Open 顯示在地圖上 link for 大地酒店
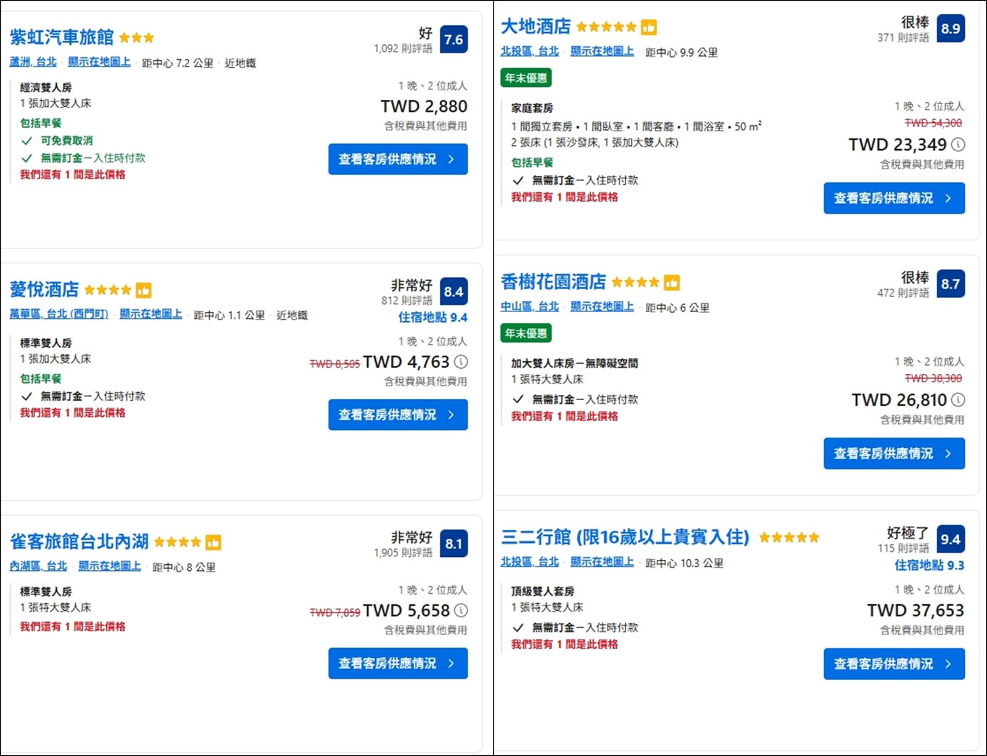Image resolution: width=987 pixels, height=756 pixels. click(x=601, y=52)
